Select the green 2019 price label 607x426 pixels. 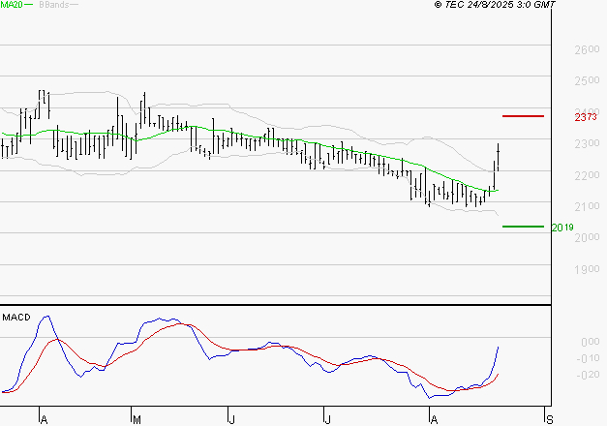(x=562, y=228)
